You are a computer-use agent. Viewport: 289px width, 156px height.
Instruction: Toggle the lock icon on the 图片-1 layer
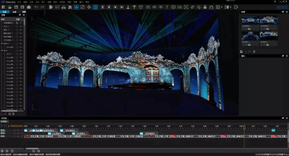17,30
